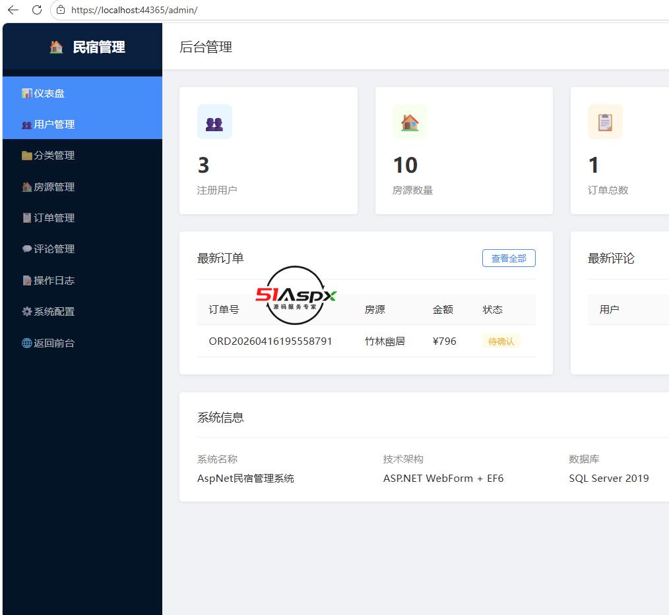Click the 仪表盘 chart icon in the sidebar

pos(27,94)
